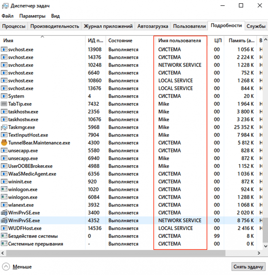Click the WUDFHost.exe process icon
Viewport: 268px width, 275px height.
4,228
